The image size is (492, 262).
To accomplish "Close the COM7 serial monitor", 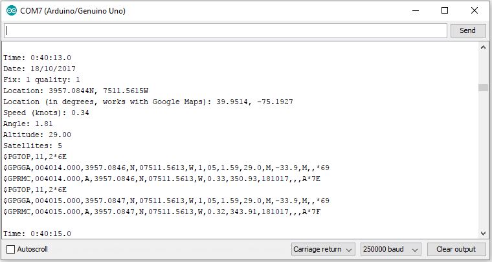I will [x=474, y=10].
